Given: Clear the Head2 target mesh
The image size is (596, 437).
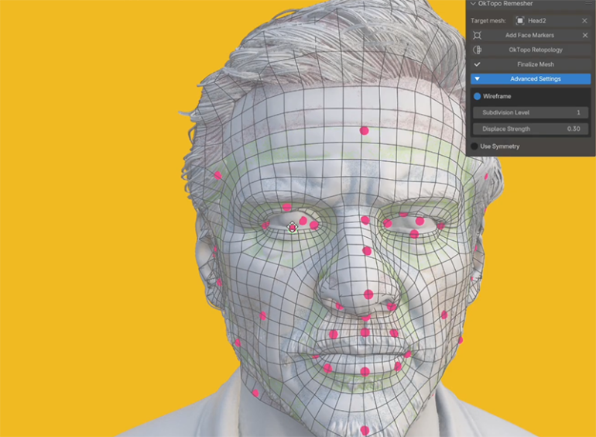Looking at the screenshot, I should pyautogui.click(x=584, y=21).
